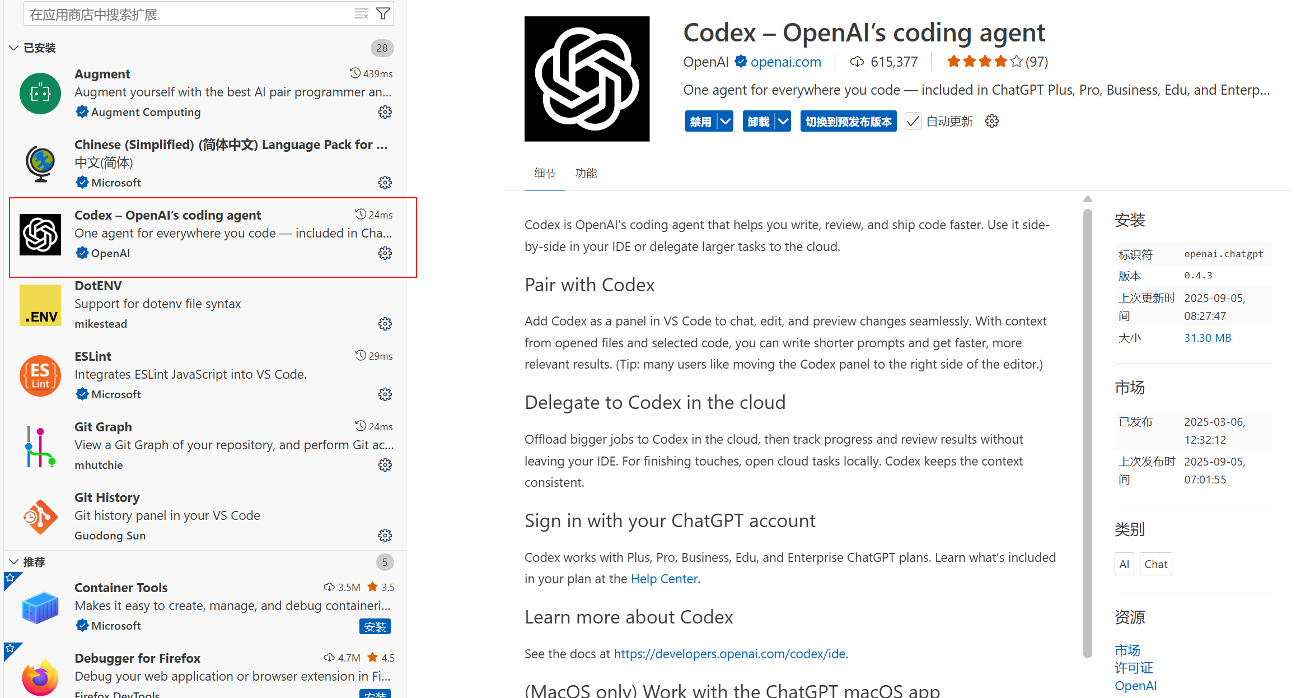
Task: Click the 切换到预发布版本 button
Action: click(x=848, y=121)
